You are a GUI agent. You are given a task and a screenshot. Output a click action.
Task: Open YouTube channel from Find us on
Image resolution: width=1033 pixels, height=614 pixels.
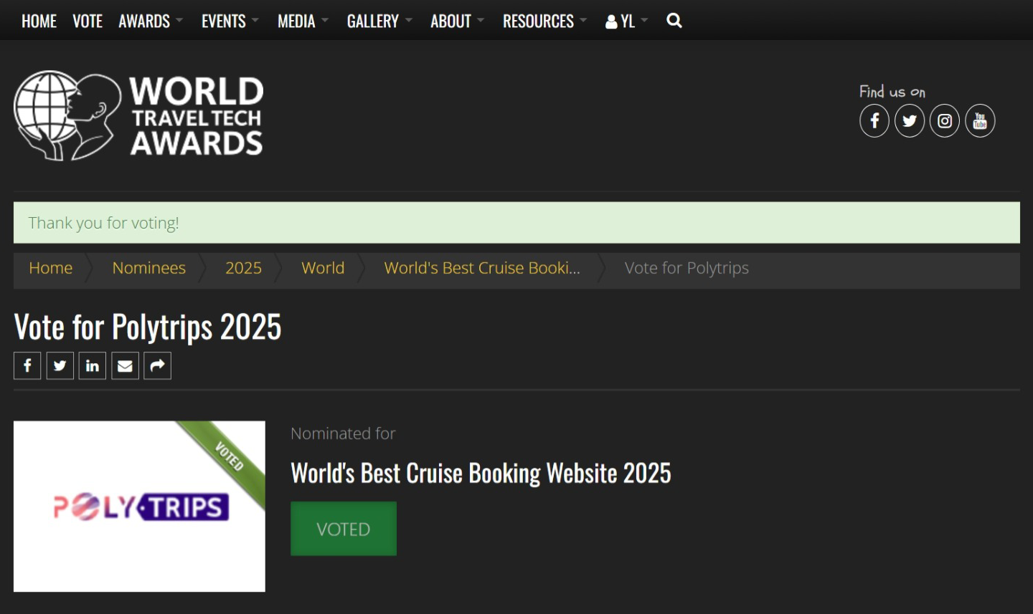[x=979, y=120]
